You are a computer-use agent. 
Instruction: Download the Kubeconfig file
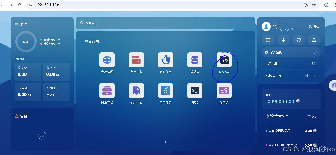pyautogui.click(x=306, y=76)
